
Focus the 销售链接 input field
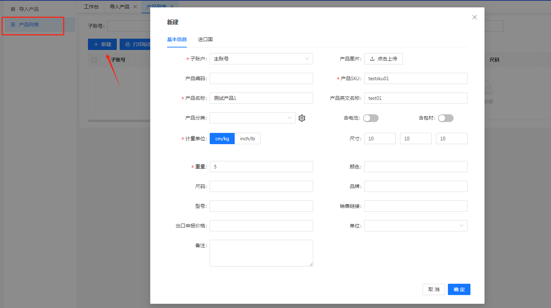(x=416, y=206)
